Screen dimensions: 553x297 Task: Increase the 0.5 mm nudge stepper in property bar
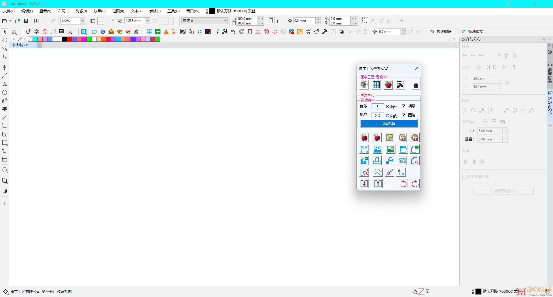click(x=318, y=19)
